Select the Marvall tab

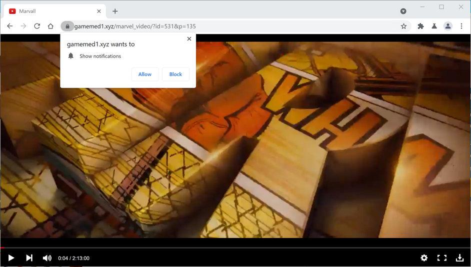tap(55, 11)
